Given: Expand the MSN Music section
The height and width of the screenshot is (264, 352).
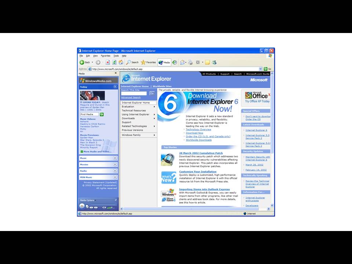Looking at the screenshot, I should 115,177.
